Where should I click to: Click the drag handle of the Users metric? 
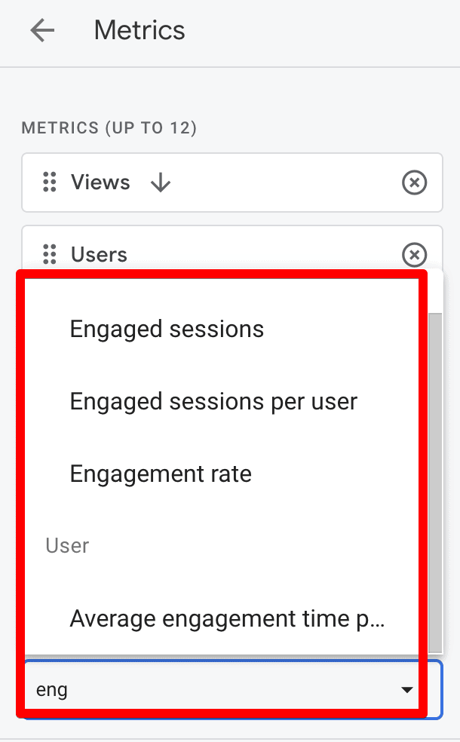pyautogui.click(x=49, y=255)
